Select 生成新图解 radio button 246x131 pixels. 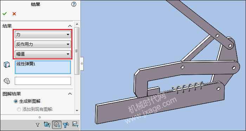click(16, 101)
